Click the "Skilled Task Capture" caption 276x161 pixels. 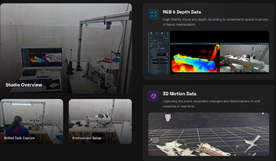(19, 138)
